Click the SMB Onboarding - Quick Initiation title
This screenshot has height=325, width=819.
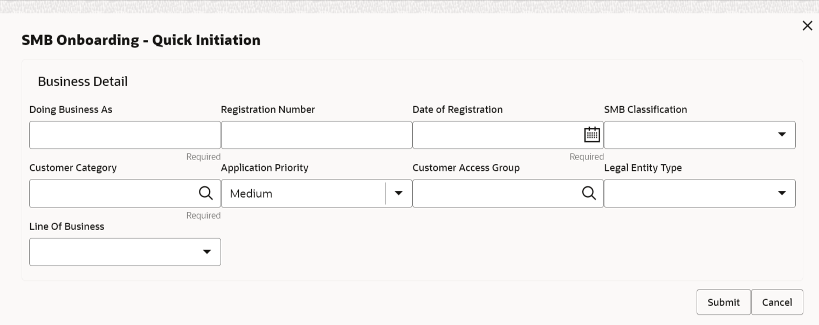pos(141,40)
